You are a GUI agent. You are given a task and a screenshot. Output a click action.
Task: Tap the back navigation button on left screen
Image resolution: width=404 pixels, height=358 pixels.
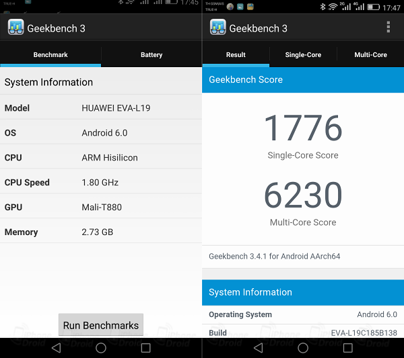coord(57,348)
